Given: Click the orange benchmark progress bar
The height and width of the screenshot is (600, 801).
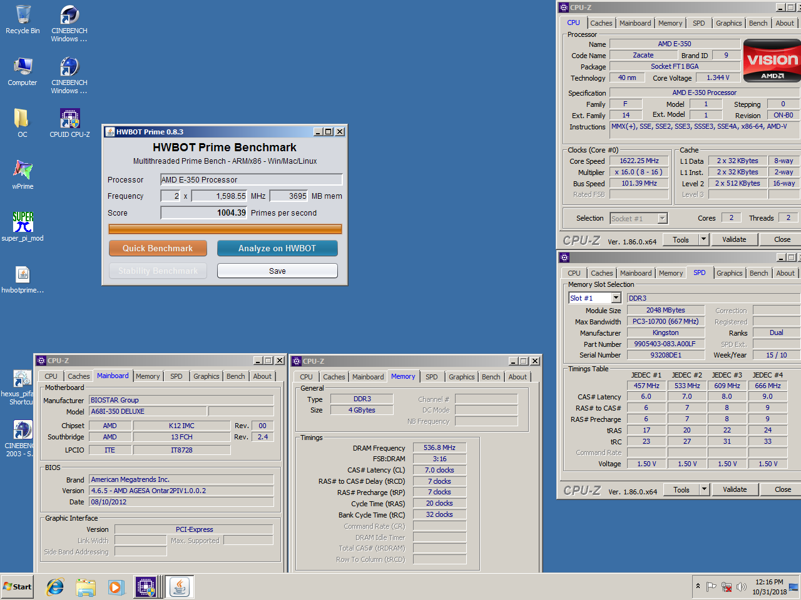Looking at the screenshot, I should (225, 229).
